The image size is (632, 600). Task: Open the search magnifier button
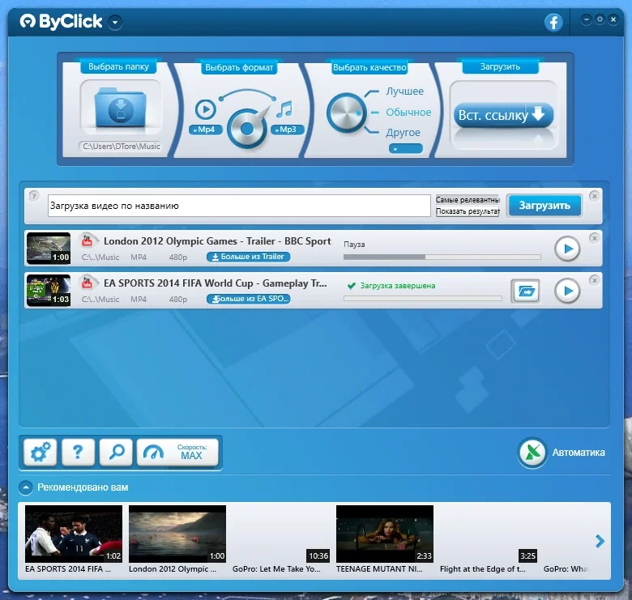(116, 452)
